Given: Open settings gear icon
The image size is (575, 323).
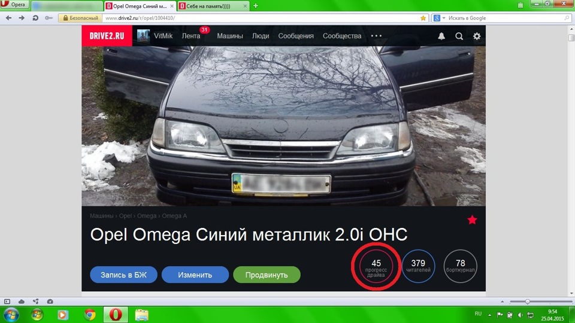Looking at the screenshot, I should coord(477,36).
